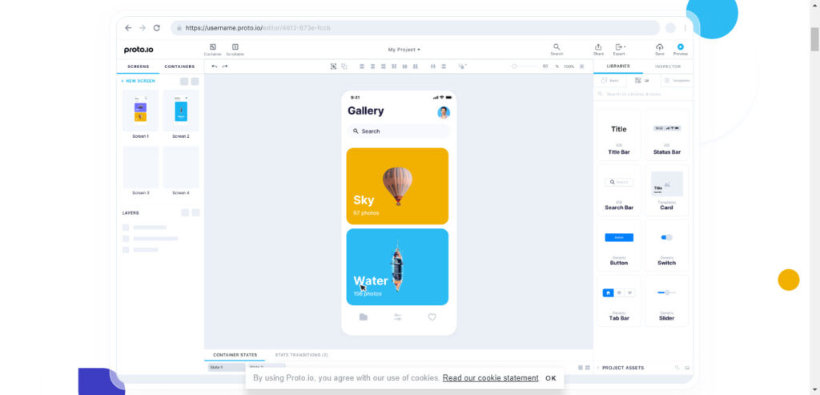The width and height of the screenshot is (820, 395).
Task: Expand the Project Assets panel
Action: pos(621,368)
